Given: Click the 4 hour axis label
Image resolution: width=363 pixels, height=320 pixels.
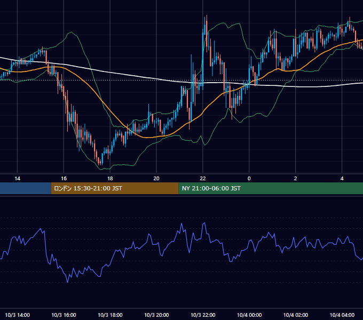Looking at the screenshot, I should [x=342, y=179].
